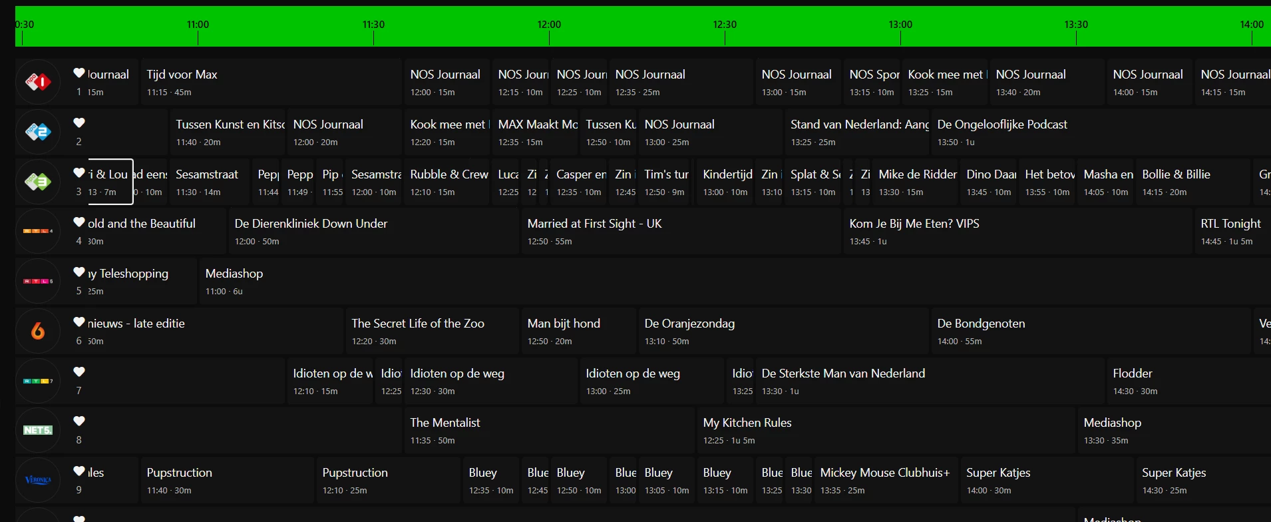Open the Veronica channel logo
This screenshot has height=522, width=1271.
(x=38, y=480)
